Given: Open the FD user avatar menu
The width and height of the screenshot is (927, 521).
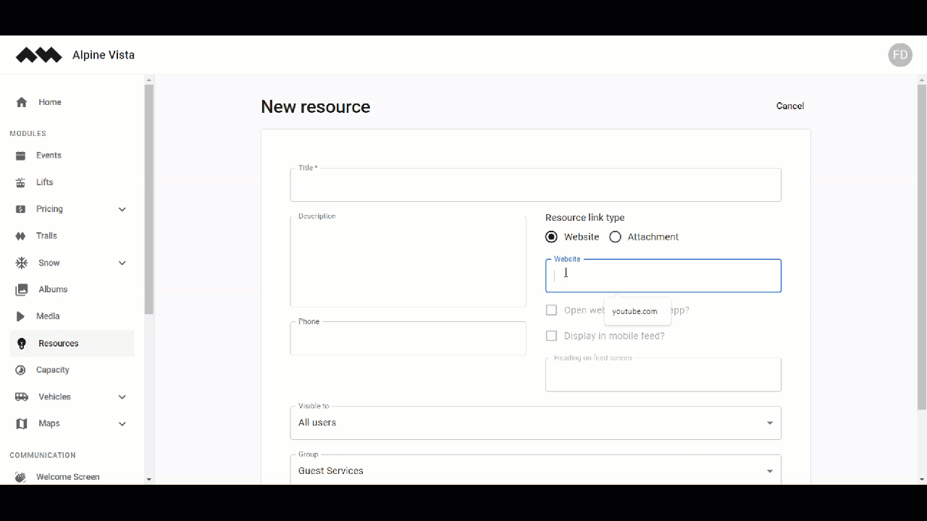Looking at the screenshot, I should [x=900, y=55].
